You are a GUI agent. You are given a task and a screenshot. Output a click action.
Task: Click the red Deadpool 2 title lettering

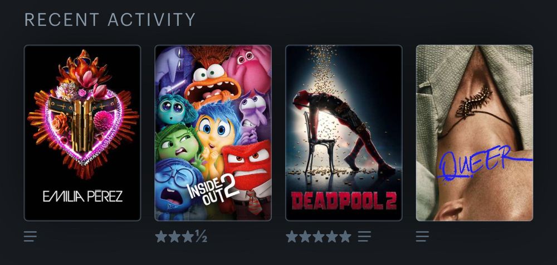pos(344,200)
